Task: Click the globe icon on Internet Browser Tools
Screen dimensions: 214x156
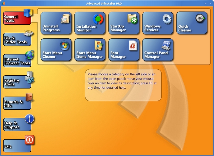Action: click(x=29, y=55)
